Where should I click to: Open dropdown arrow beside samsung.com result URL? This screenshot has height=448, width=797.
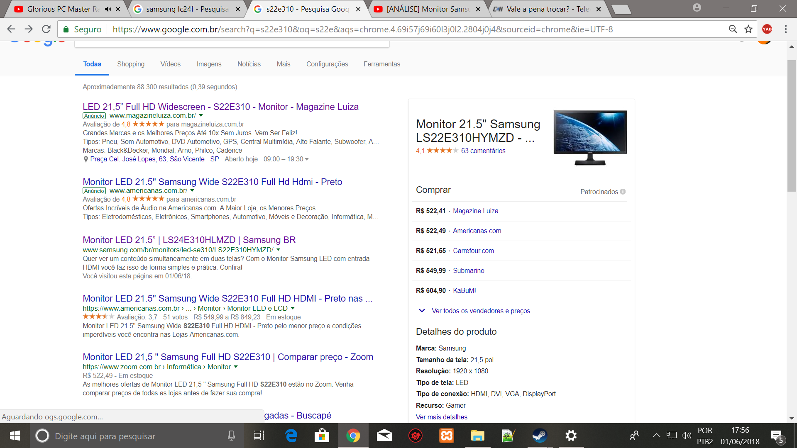(x=278, y=250)
